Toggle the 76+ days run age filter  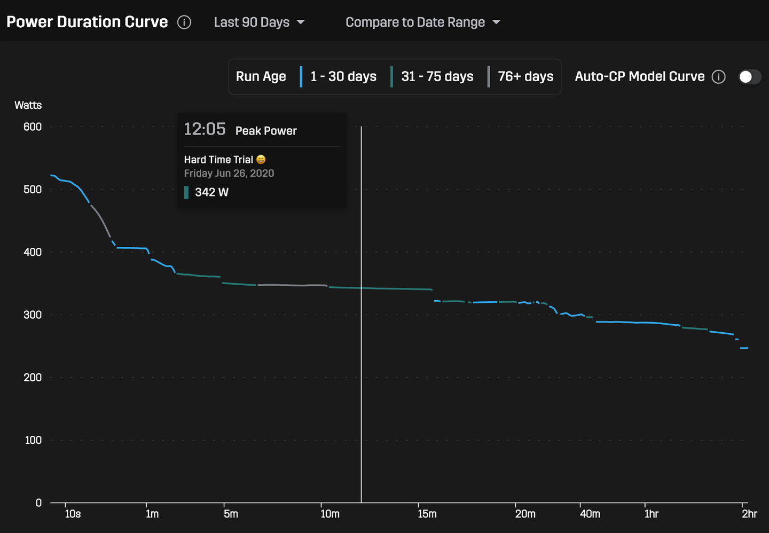(x=525, y=76)
